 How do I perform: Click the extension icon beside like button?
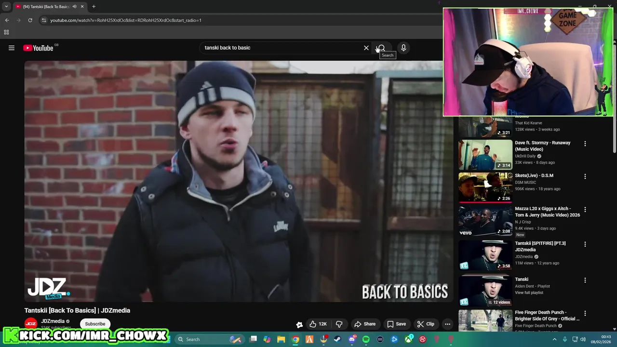click(x=299, y=324)
